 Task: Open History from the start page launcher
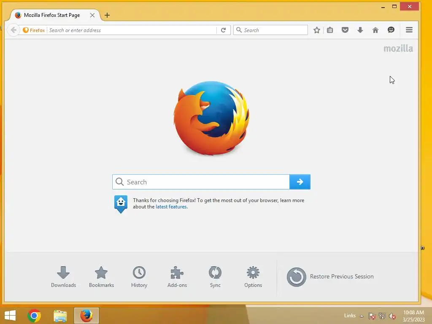click(139, 277)
